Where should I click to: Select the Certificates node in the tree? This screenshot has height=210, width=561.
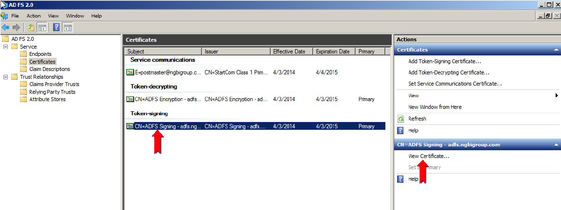tap(42, 62)
